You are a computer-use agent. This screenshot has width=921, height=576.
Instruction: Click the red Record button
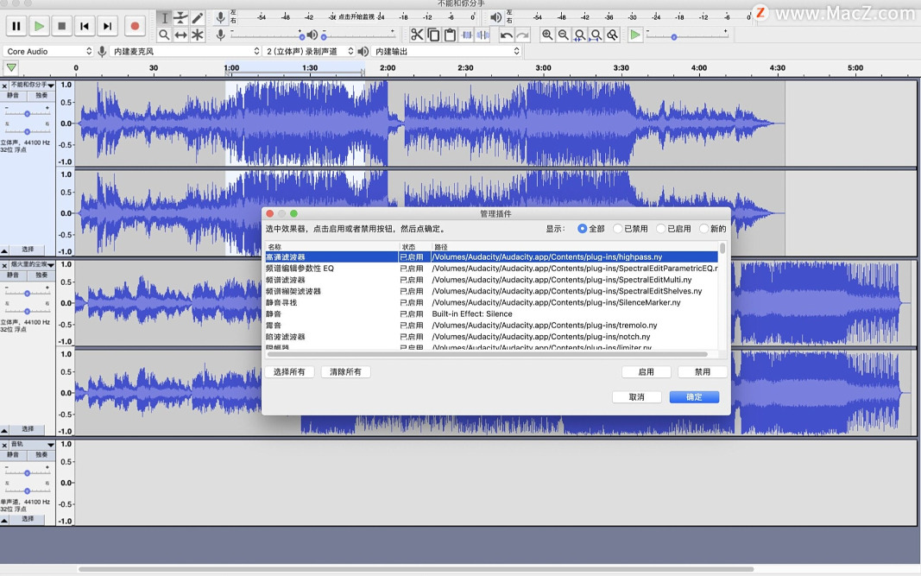[x=134, y=27]
